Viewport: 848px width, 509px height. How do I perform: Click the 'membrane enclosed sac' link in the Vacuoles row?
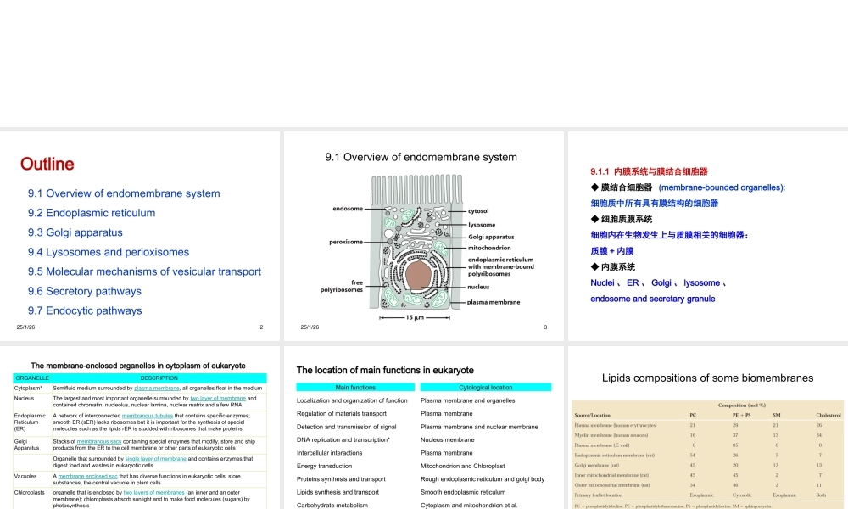point(87,477)
